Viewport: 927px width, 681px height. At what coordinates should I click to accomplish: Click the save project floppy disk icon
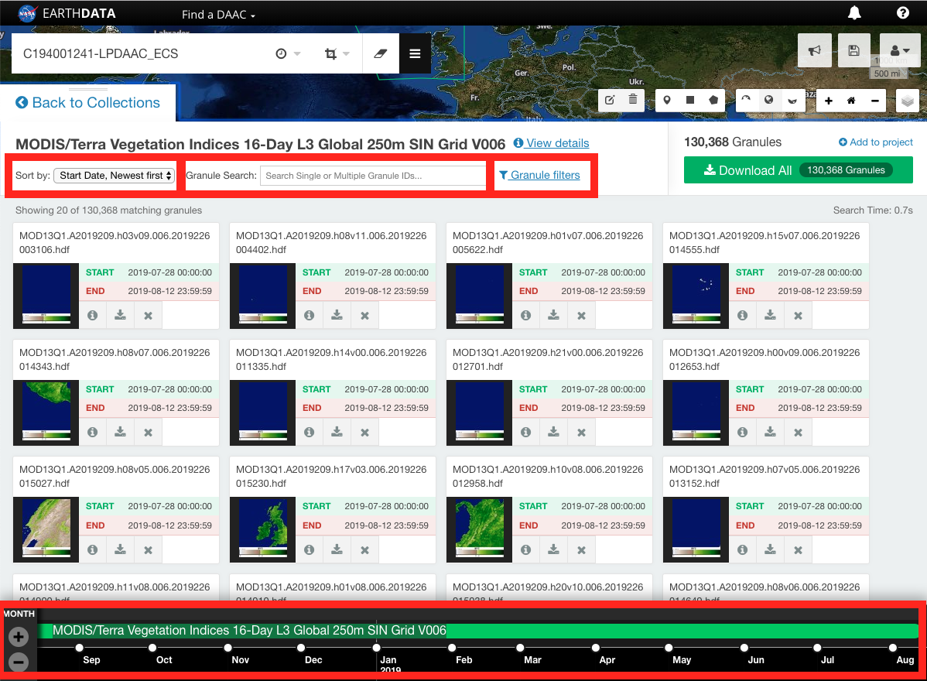pos(853,50)
